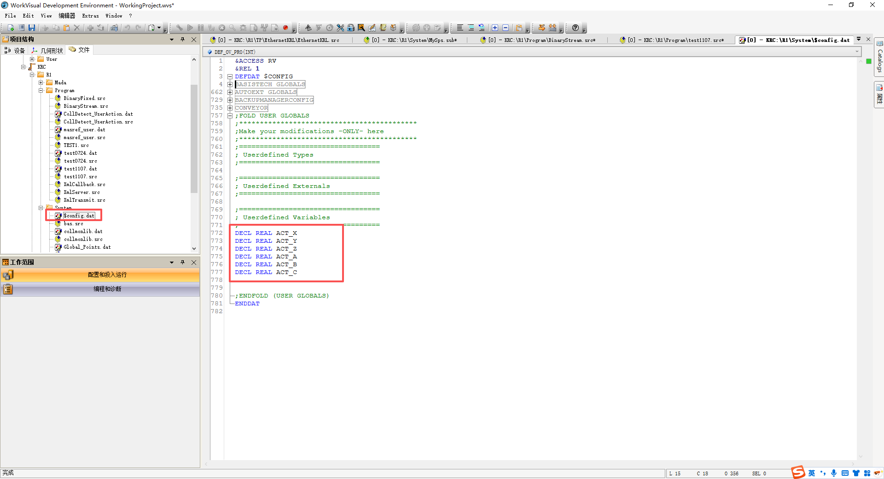
Task: Expand the BACKUPMANAGERCONFIG fold
Action: click(x=230, y=100)
